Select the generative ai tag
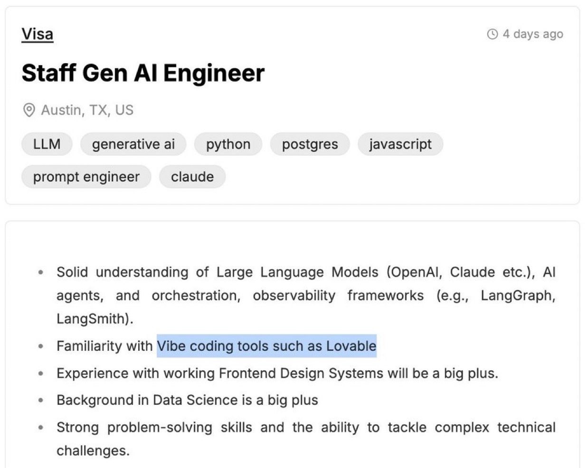The height and width of the screenshot is (468, 587). click(x=133, y=144)
